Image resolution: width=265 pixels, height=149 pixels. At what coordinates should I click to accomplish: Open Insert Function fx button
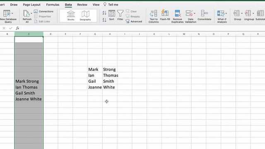[x=17, y=28]
